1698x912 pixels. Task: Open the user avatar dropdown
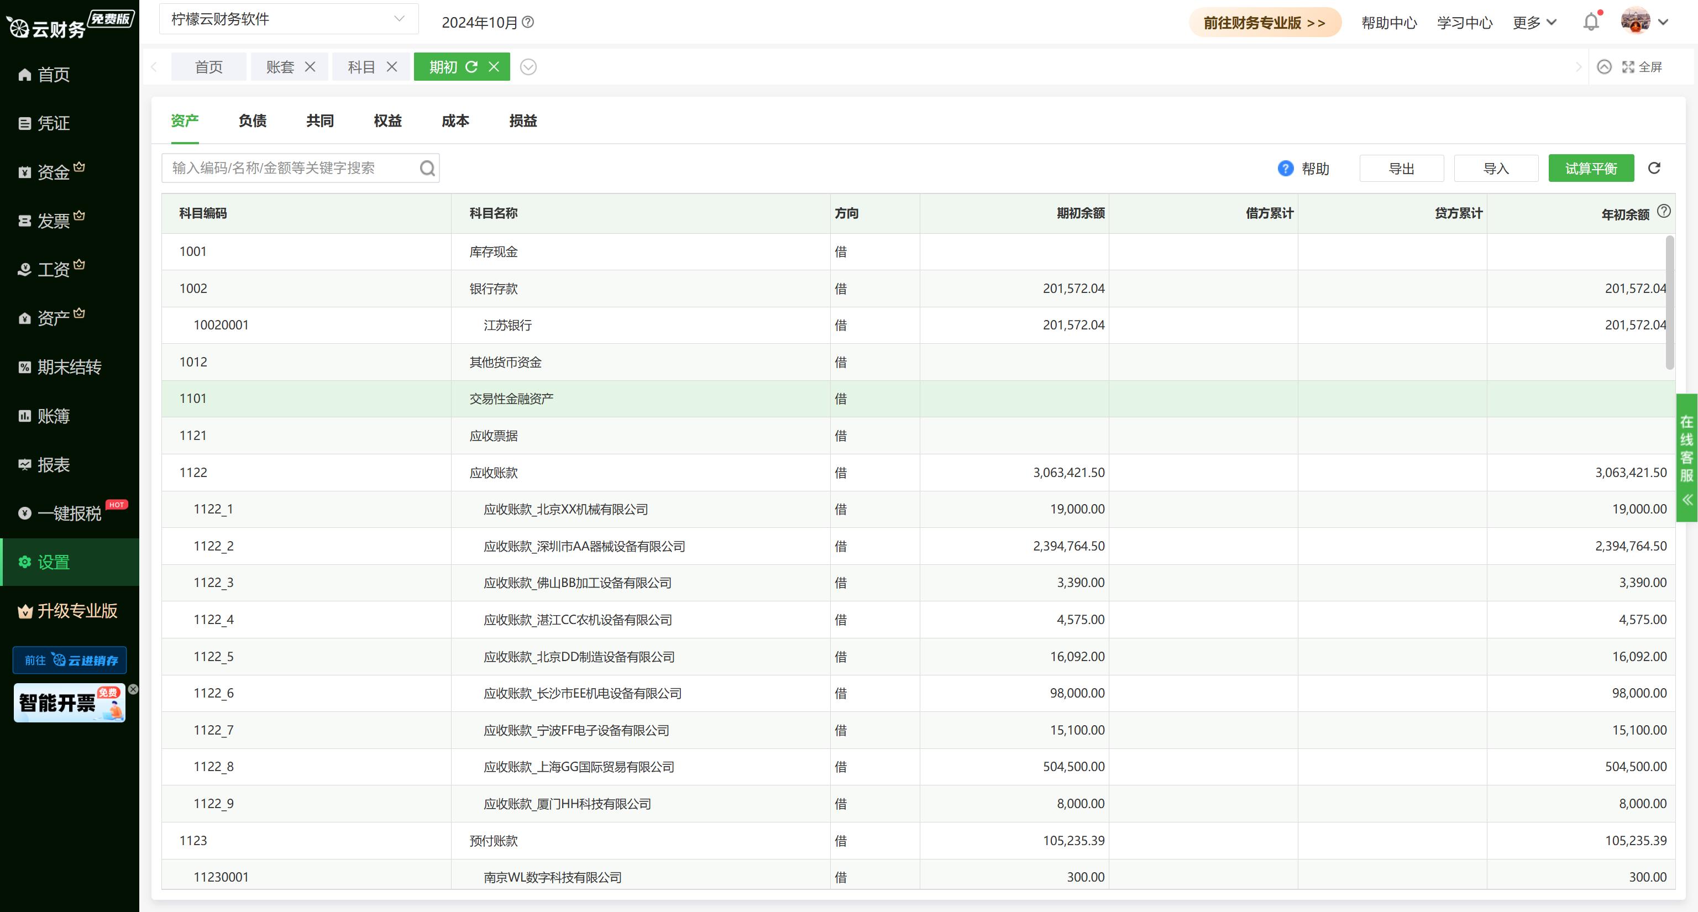(1636, 22)
